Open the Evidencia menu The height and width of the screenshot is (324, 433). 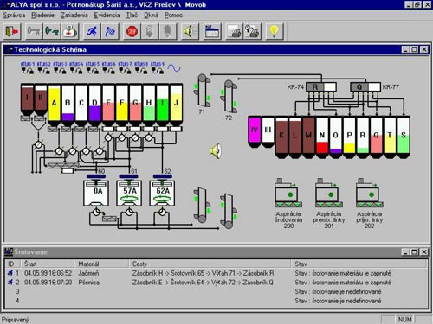coord(107,16)
